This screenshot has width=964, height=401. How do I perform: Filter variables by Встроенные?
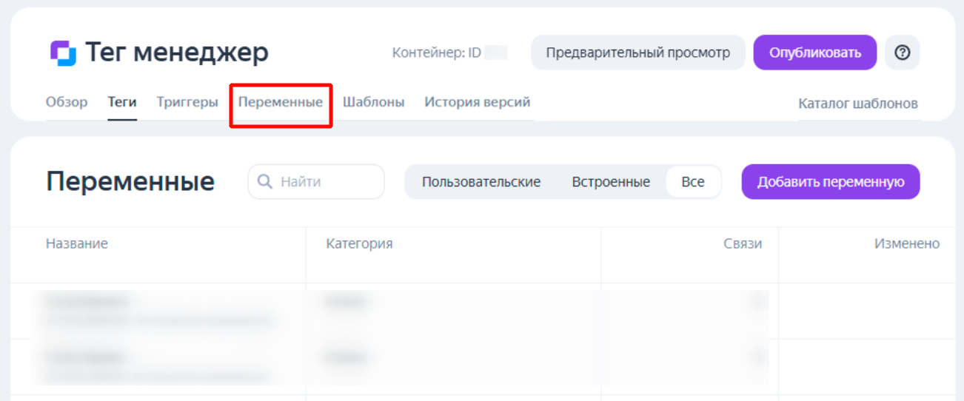tap(611, 182)
